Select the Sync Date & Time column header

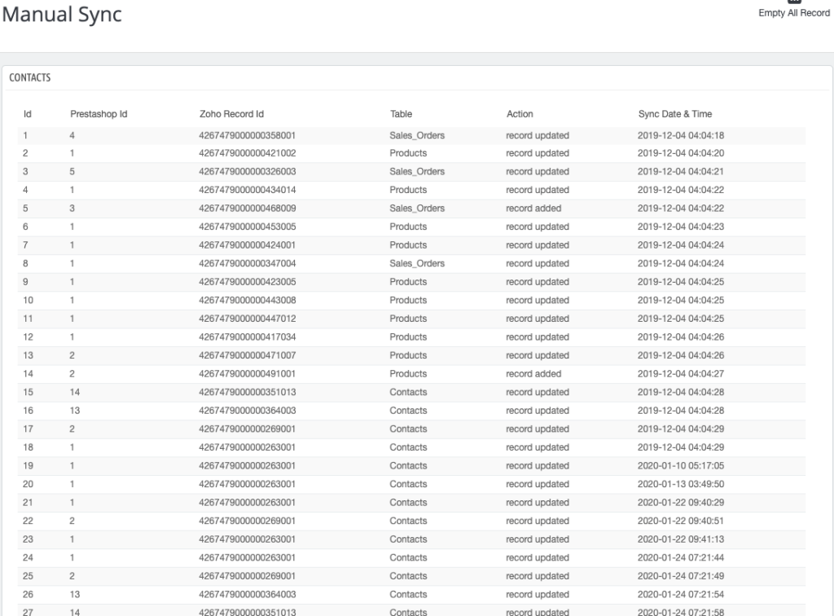pyautogui.click(x=675, y=114)
